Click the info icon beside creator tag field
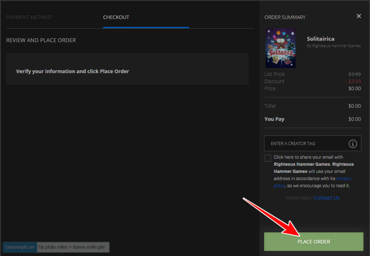The image size is (370, 256). [x=352, y=144]
